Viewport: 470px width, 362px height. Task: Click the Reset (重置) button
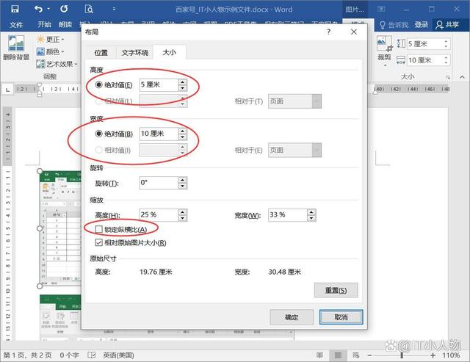(336, 291)
